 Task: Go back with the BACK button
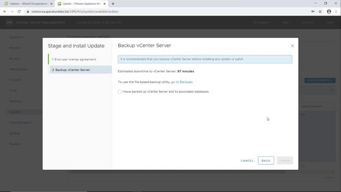point(266,161)
